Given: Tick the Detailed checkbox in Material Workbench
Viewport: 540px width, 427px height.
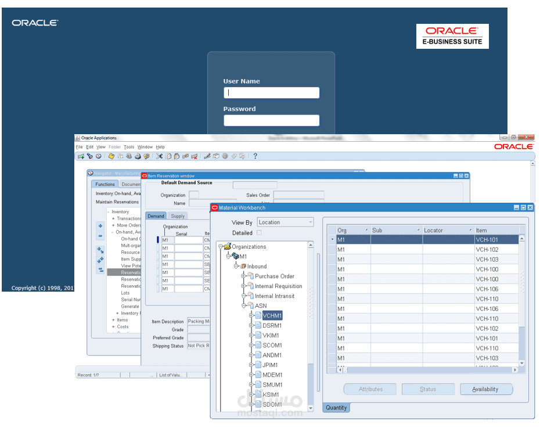Looking at the screenshot, I should pyautogui.click(x=259, y=232).
